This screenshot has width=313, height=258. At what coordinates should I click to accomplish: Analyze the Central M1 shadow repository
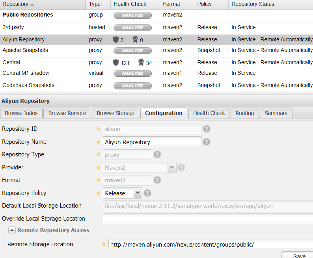point(132,73)
